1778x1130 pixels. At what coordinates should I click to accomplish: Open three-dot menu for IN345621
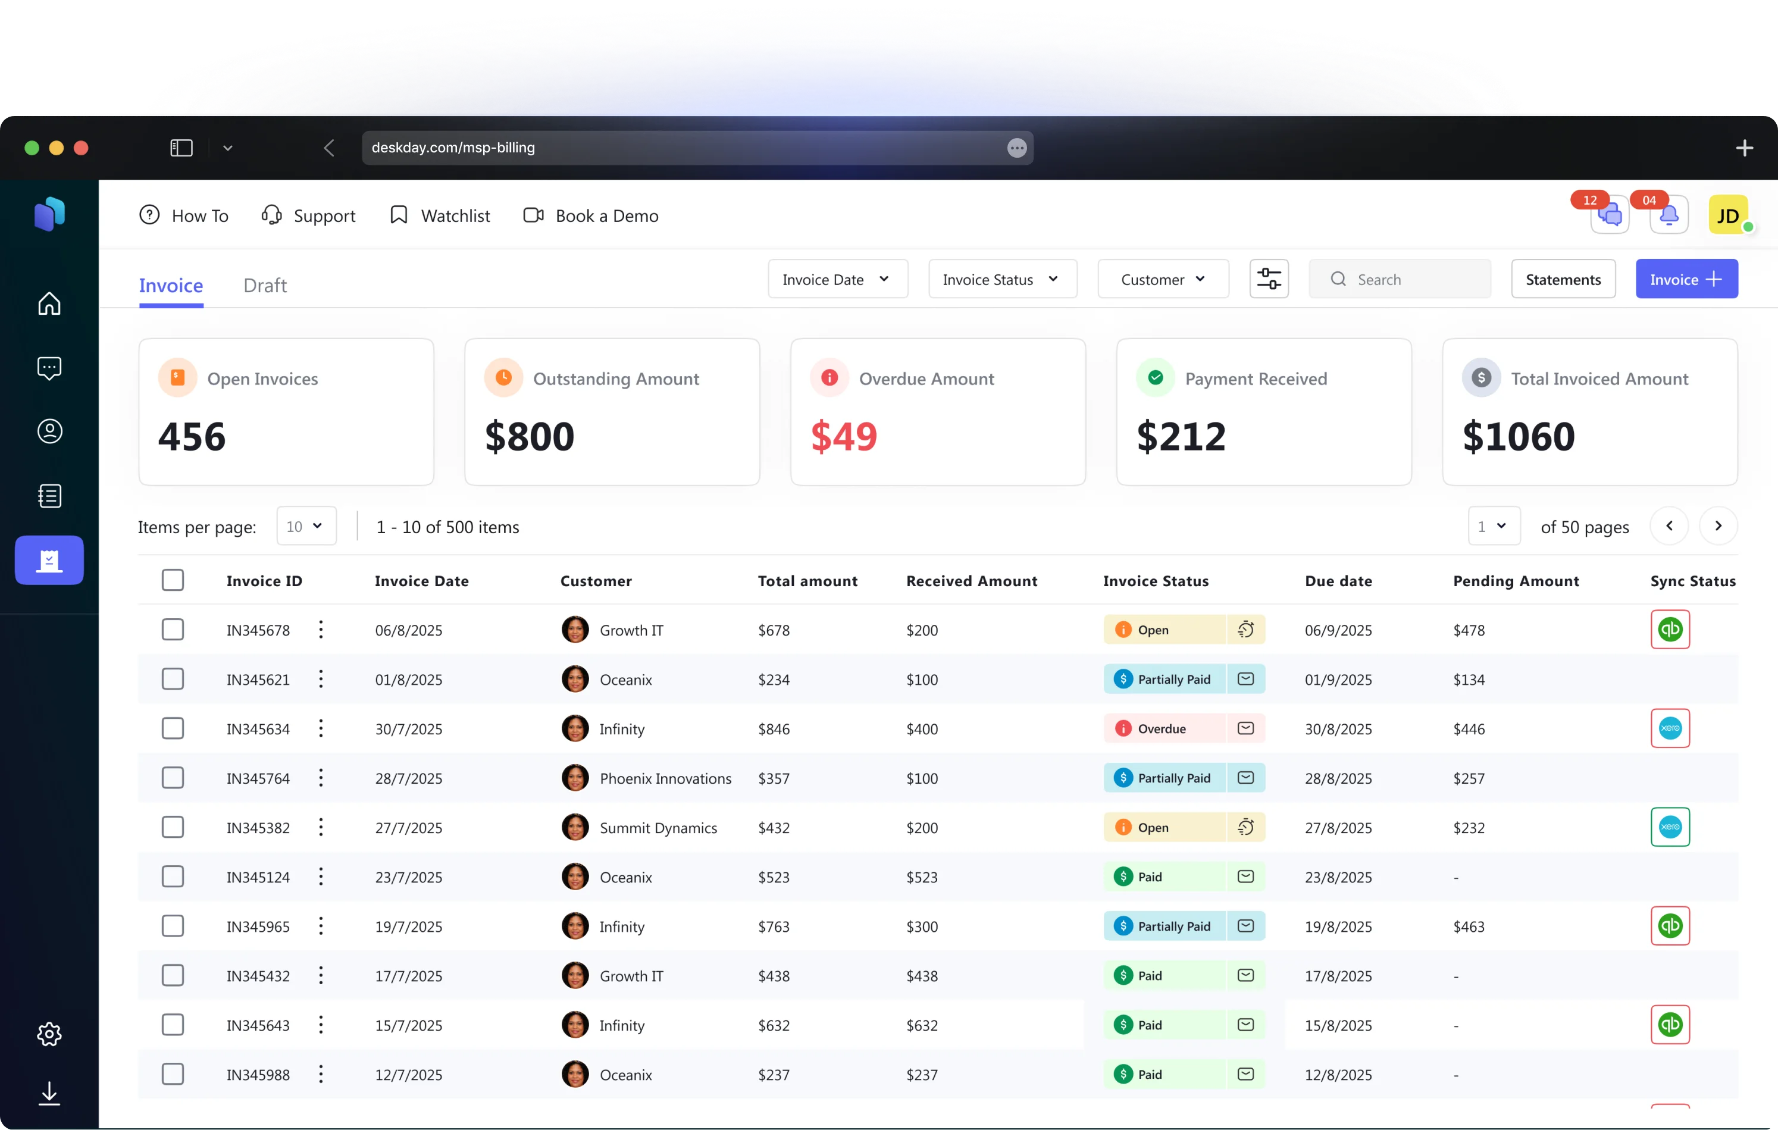(x=321, y=680)
